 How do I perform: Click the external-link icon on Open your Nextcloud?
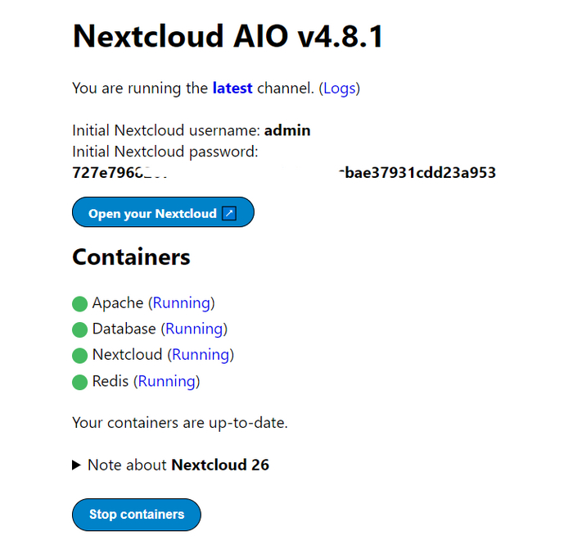tap(229, 213)
